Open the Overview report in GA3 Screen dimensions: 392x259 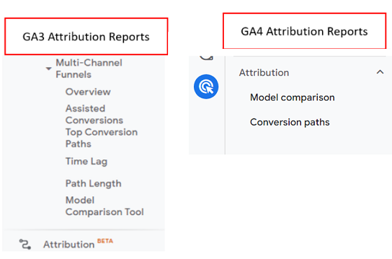pyautogui.click(x=88, y=91)
